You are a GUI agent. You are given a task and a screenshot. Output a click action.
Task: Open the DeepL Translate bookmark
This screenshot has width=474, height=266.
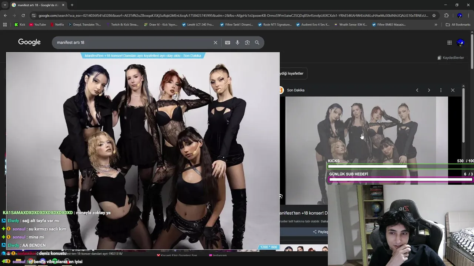click(84, 25)
